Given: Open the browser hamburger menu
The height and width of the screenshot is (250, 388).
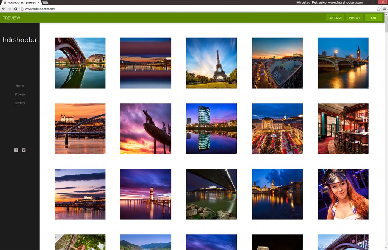Looking at the screenshot, I should [385, 9].
